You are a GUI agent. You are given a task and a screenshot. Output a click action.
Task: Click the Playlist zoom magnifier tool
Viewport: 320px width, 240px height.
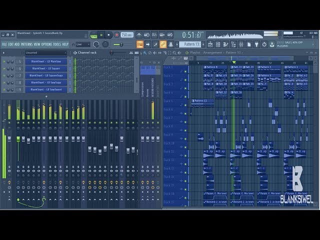coord(174,53)
